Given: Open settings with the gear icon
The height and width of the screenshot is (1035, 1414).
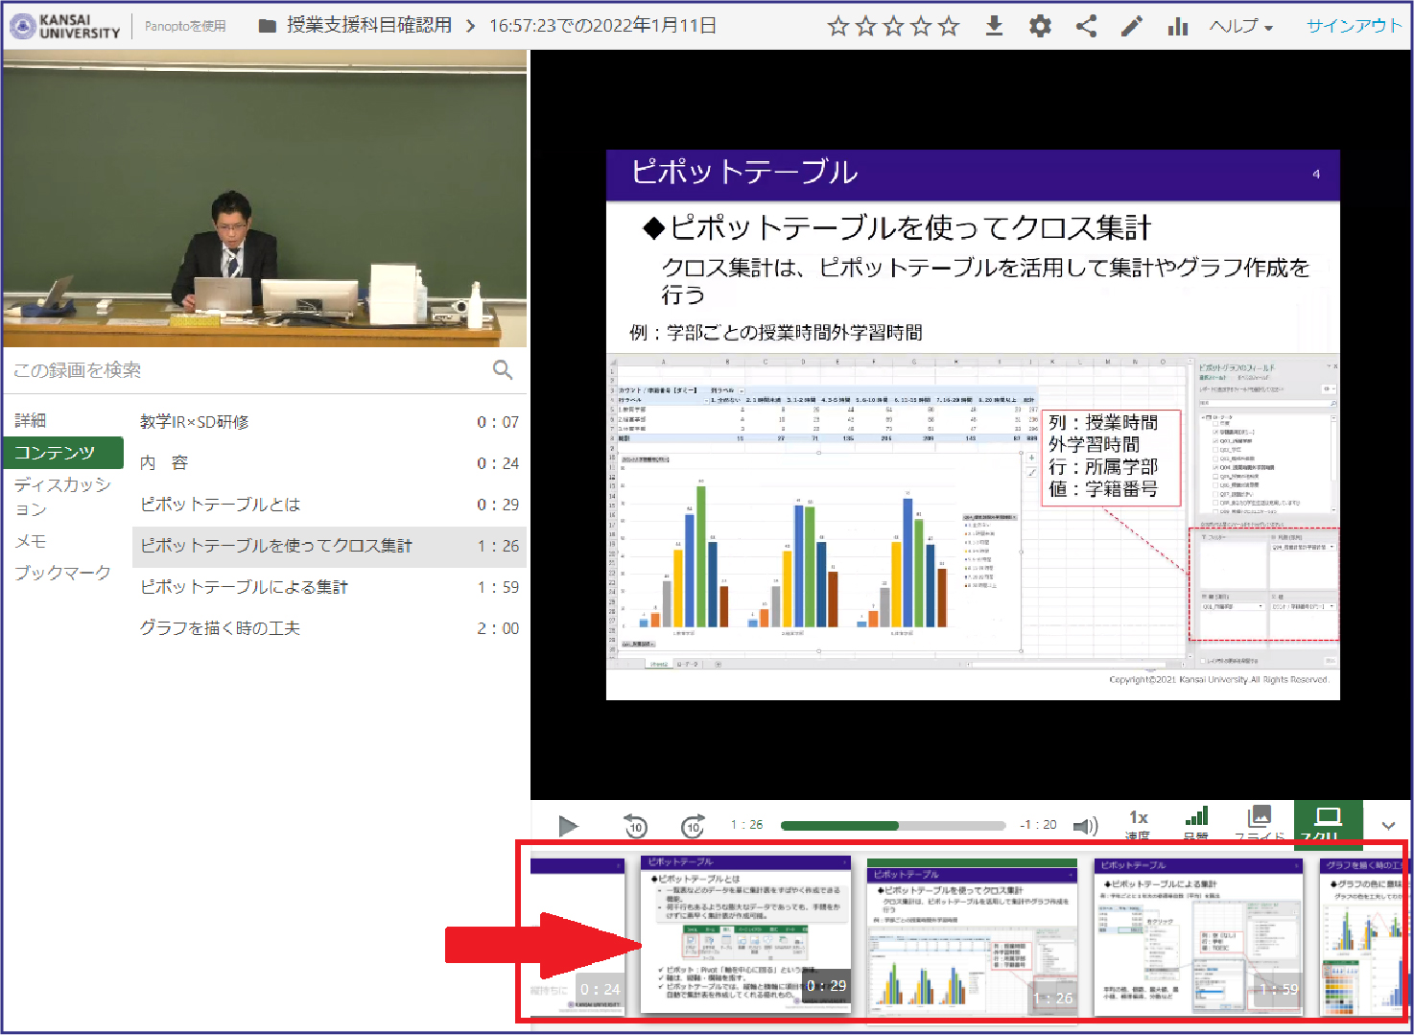Looking at the screenshot, I should [1040, 26].
